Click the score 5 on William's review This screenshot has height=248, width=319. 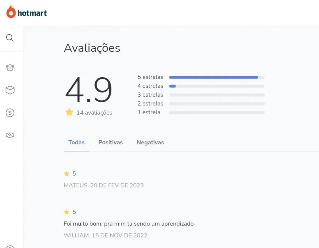74,212
